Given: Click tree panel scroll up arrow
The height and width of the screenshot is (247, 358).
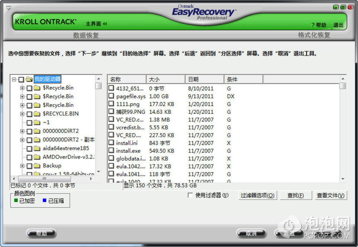Looking at the screenshot, I should click(99, 79).
